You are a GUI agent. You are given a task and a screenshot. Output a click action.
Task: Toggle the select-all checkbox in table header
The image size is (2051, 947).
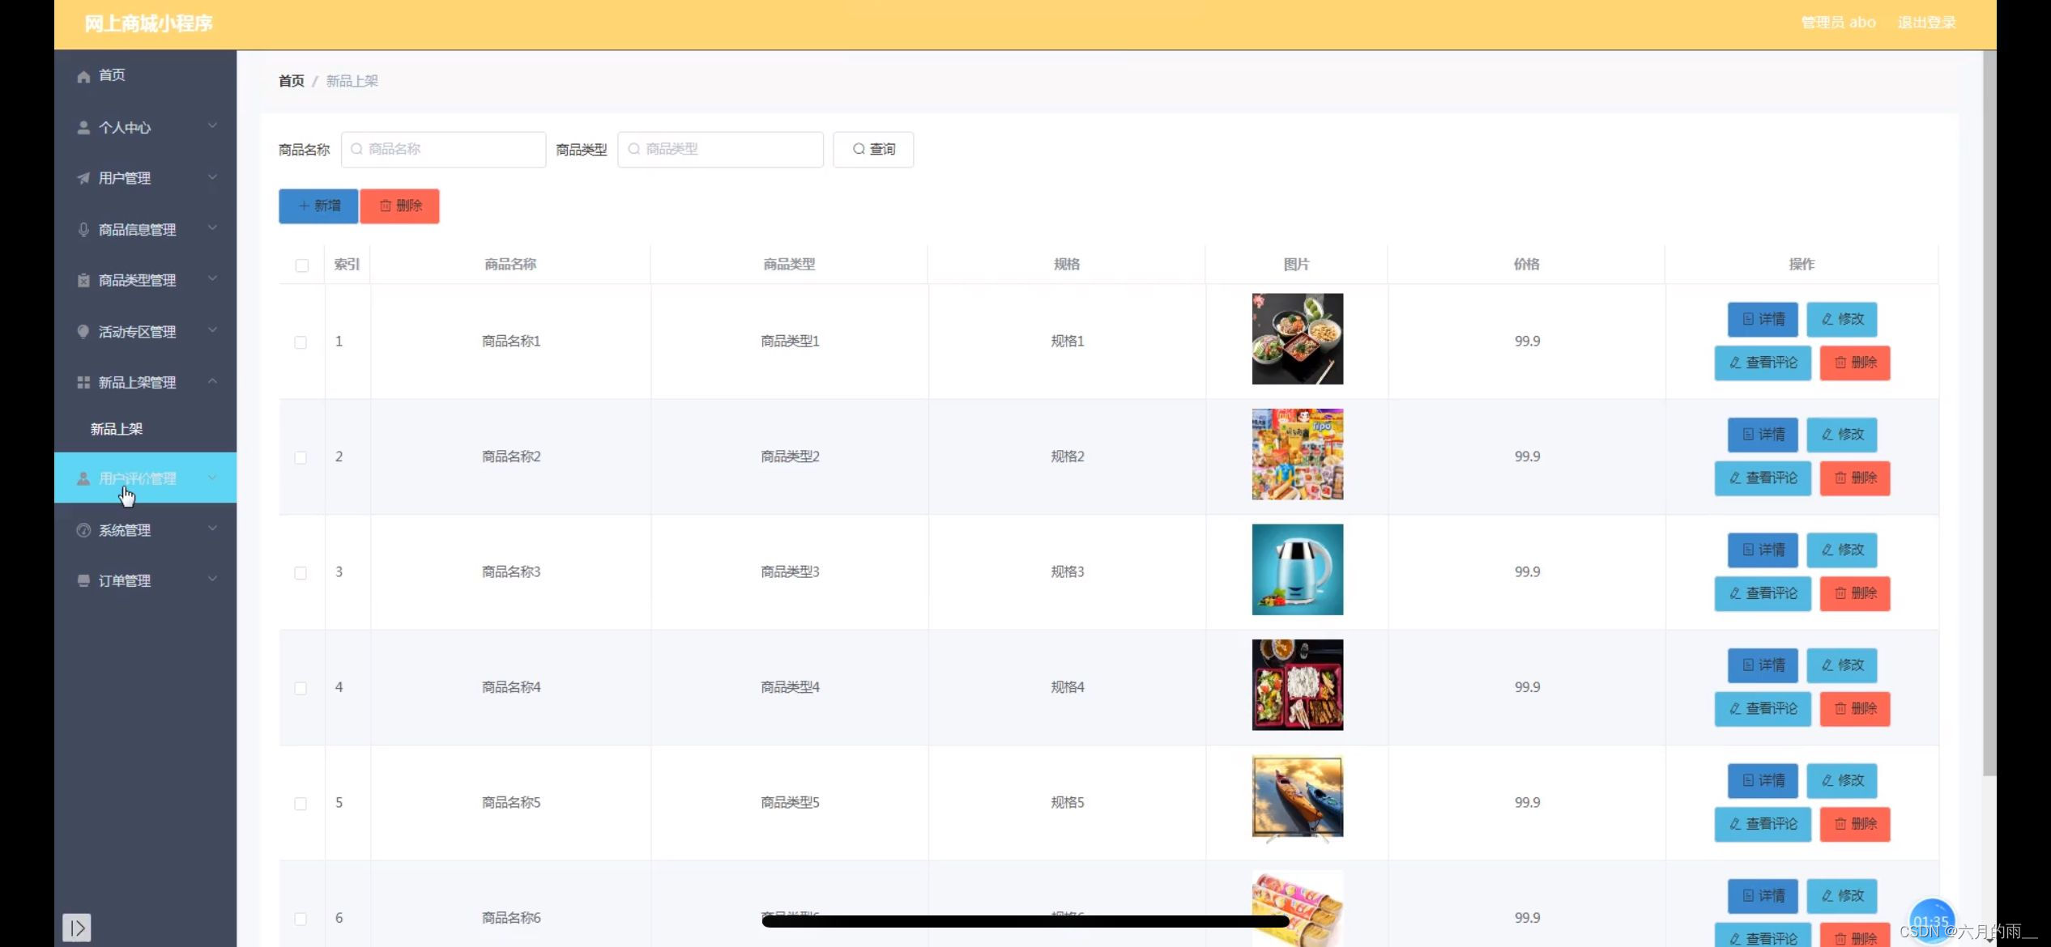[302, 265]
